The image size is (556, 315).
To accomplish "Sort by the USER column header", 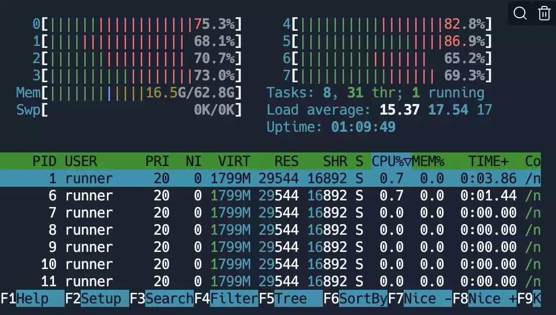I will tap(81, 161).
